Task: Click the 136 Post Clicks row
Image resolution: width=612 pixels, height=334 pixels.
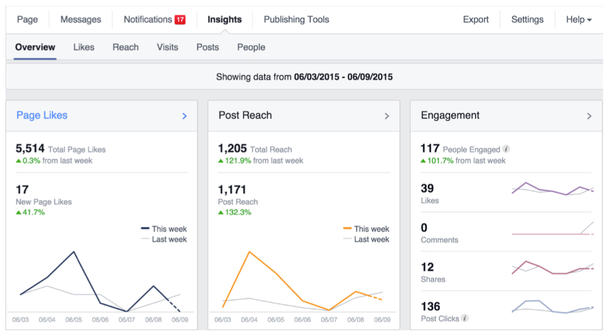Action: (506, 311)
